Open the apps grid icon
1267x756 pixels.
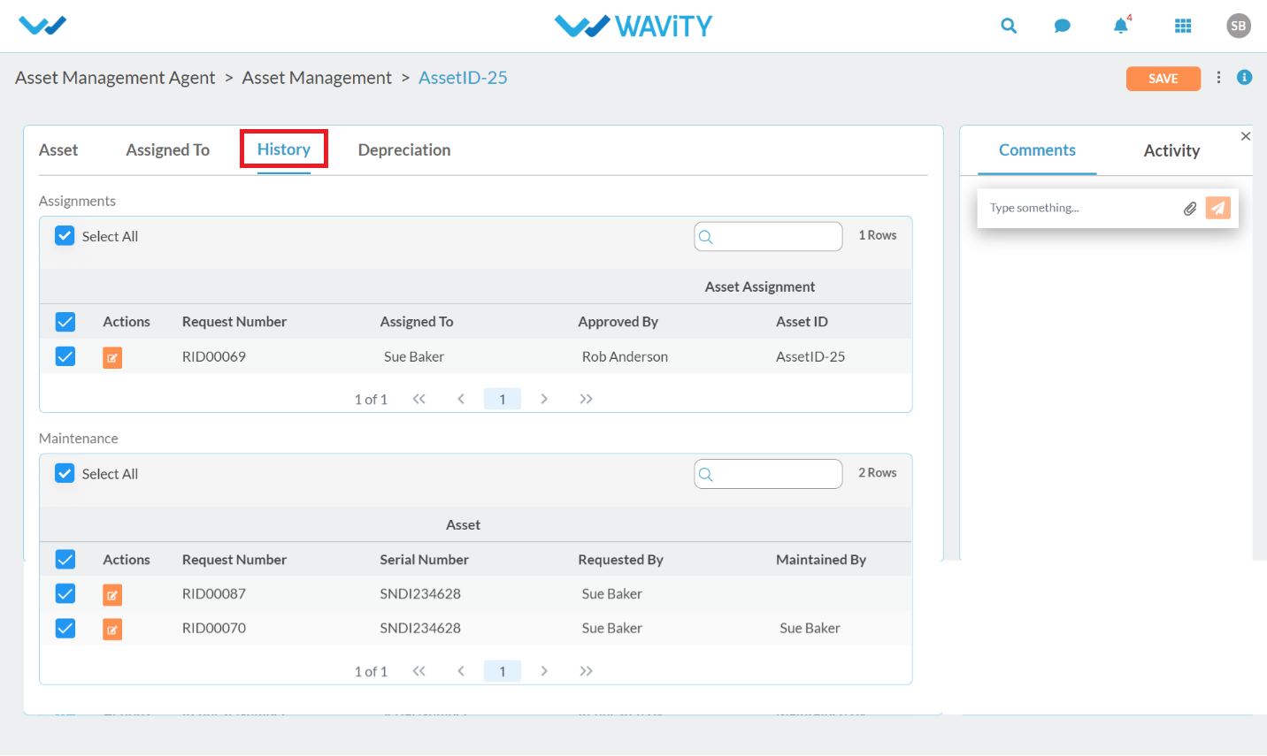tap(1183, 26)
